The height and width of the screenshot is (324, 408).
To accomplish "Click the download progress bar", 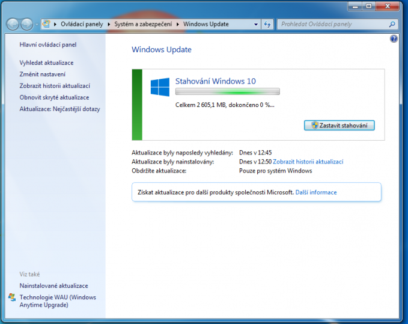I will pyautogui.click(x=228, y=91).
